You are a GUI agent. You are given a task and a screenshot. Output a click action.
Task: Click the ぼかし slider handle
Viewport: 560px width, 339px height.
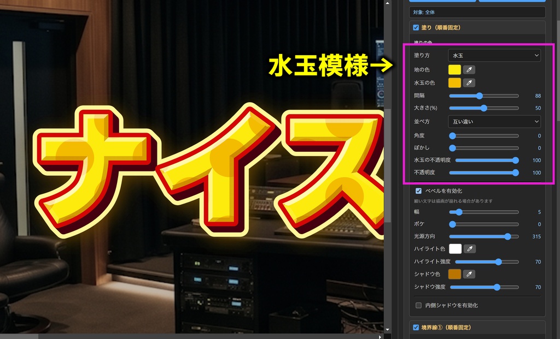(x=452, y=148)
